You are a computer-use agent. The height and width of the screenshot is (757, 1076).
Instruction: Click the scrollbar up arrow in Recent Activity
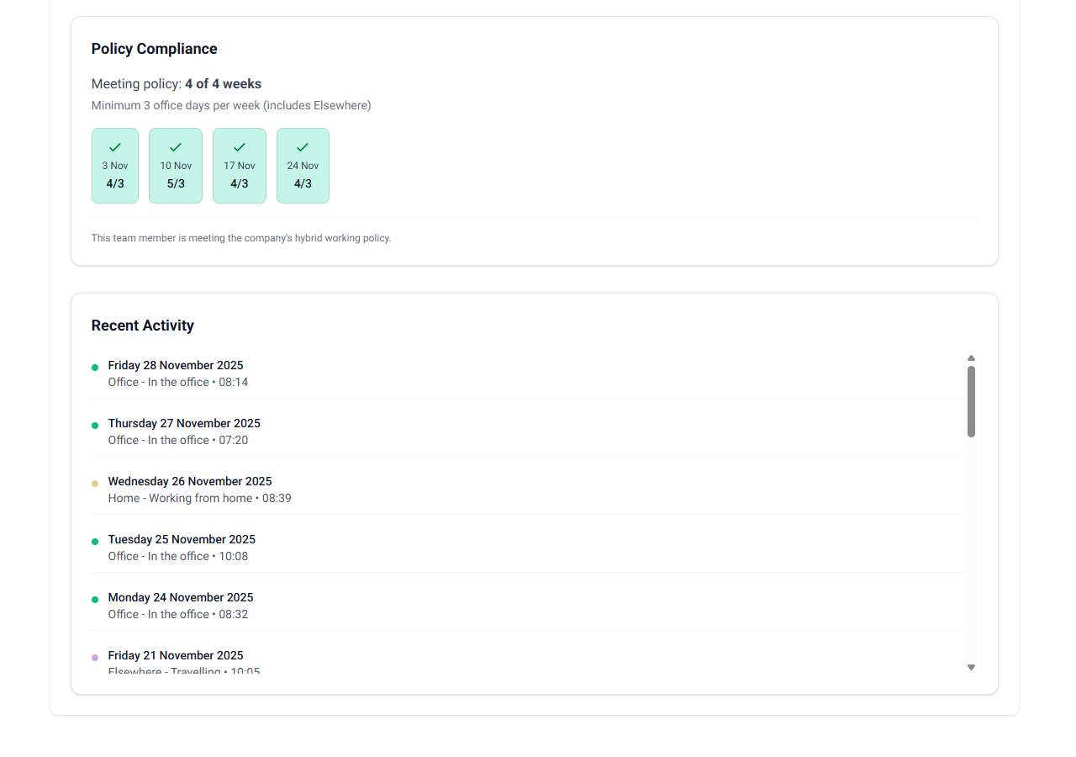[971, 357]
